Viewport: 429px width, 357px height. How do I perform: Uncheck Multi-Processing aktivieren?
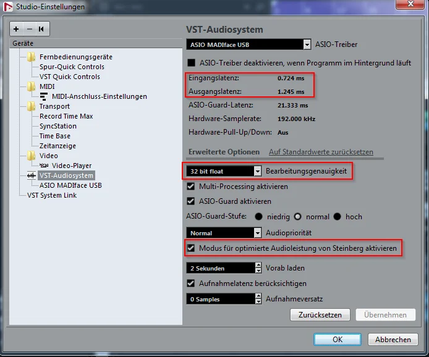coord(190,187)
